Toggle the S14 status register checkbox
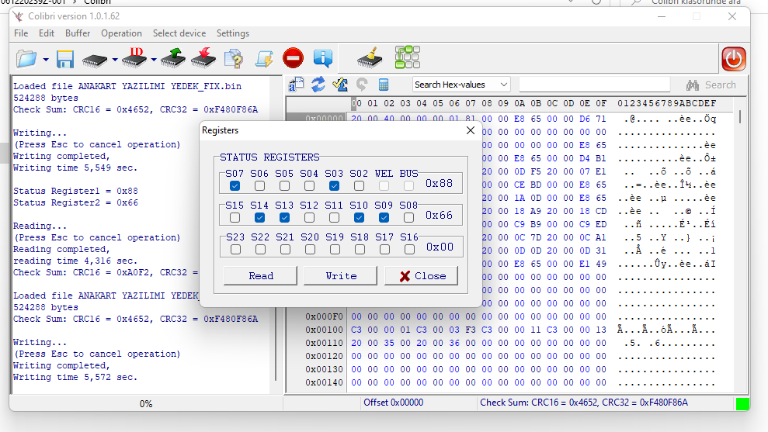The image size is (768, 432). [260, 218]
